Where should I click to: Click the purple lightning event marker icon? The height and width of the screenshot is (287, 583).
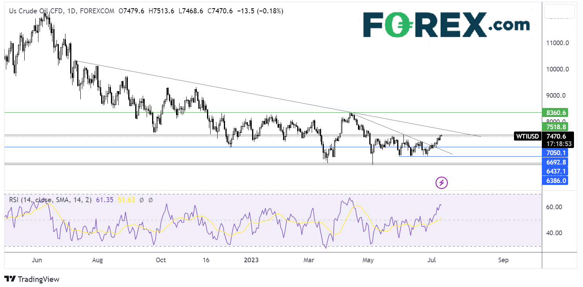click(x=442, y=182)
